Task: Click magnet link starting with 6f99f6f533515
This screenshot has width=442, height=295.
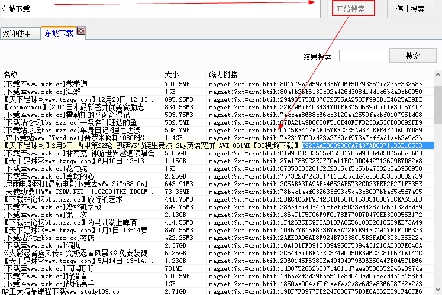Action: 315,153
